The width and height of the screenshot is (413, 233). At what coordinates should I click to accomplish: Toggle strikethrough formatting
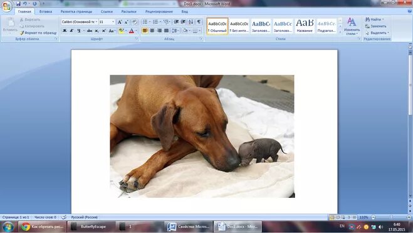point(90,31)
